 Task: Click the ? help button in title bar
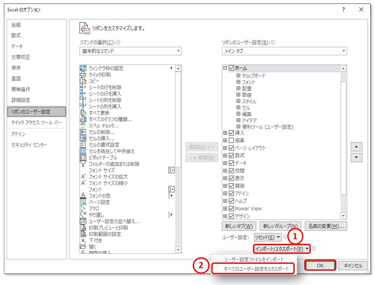pos(343,10)
